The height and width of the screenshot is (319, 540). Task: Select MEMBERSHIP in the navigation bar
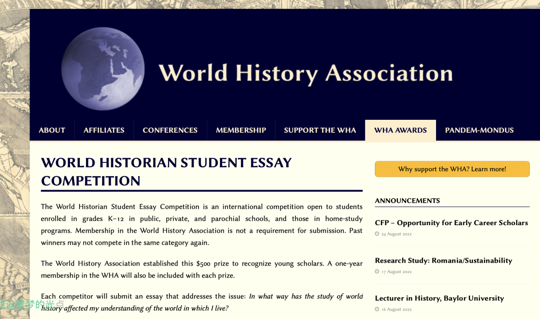pos(241,130)
